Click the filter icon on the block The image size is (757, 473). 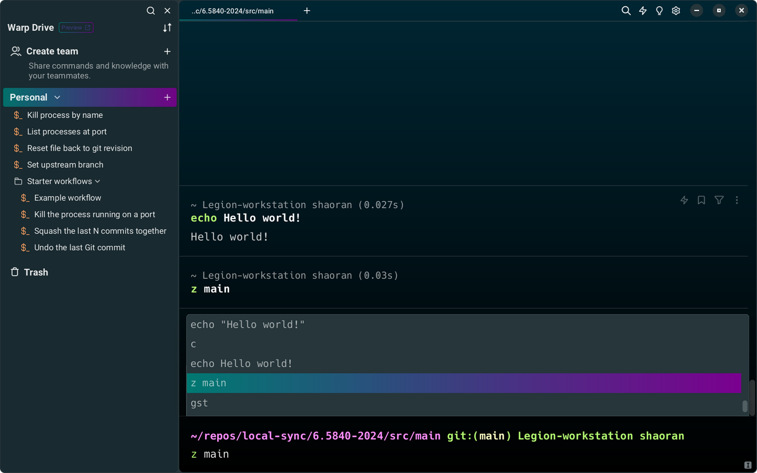click(x=719, y=200)
